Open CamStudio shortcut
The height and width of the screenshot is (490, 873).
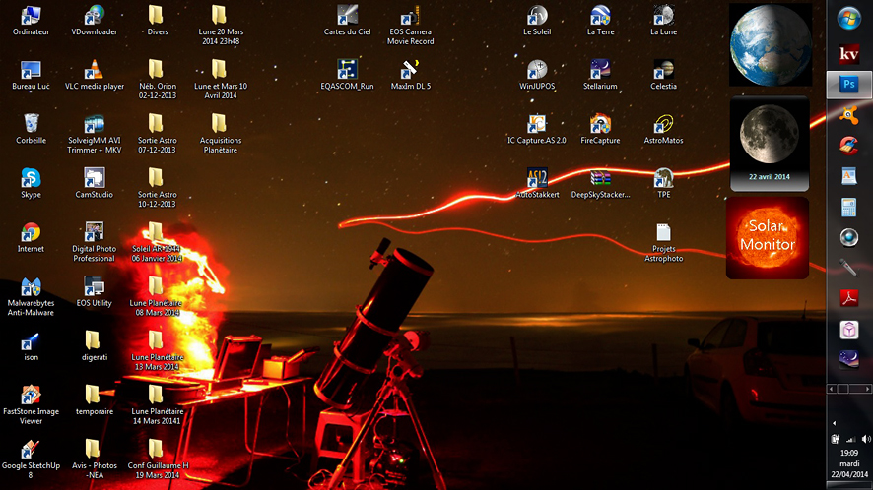[x=94, y=183]
